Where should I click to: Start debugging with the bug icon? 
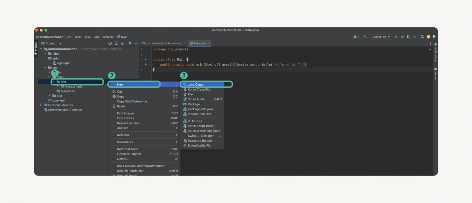(402, 37)
